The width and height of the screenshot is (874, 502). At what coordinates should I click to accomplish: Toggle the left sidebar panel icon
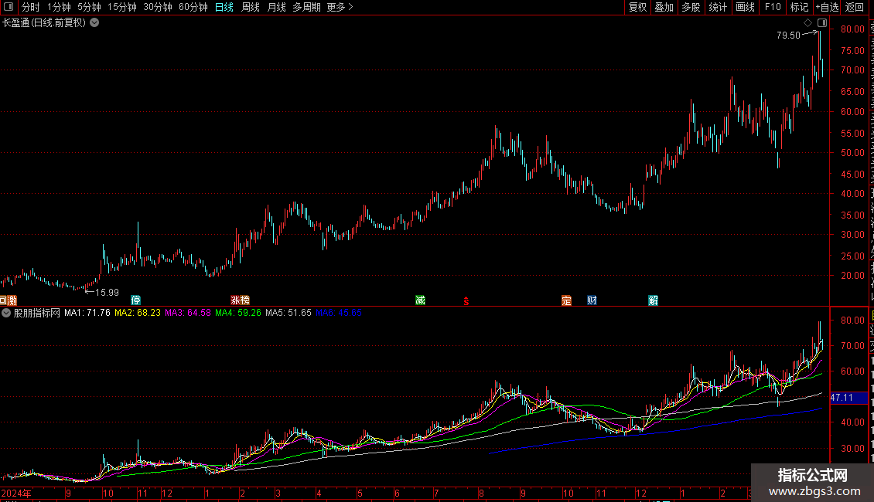9,7
